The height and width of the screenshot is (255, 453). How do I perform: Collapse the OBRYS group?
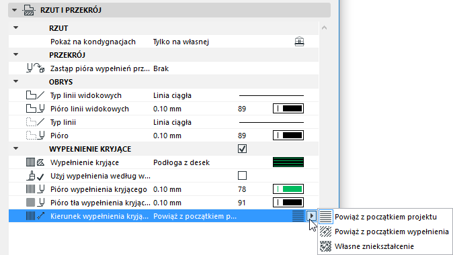pyautogui.click(x=16, y=81)
